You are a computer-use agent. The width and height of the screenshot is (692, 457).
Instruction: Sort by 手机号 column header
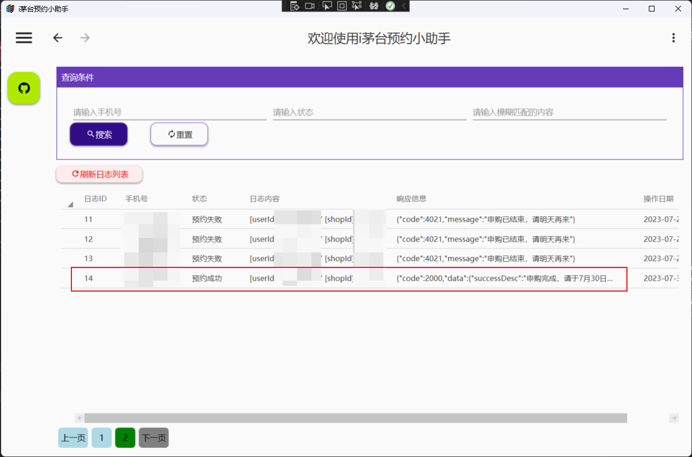coord(136,199)
